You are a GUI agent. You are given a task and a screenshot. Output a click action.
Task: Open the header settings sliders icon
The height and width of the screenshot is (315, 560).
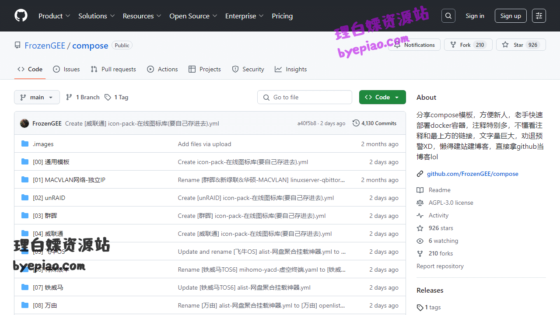pos(539,16)
